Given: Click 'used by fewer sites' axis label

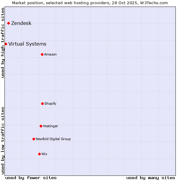Looking at the screenshot, I should (31, 178).
